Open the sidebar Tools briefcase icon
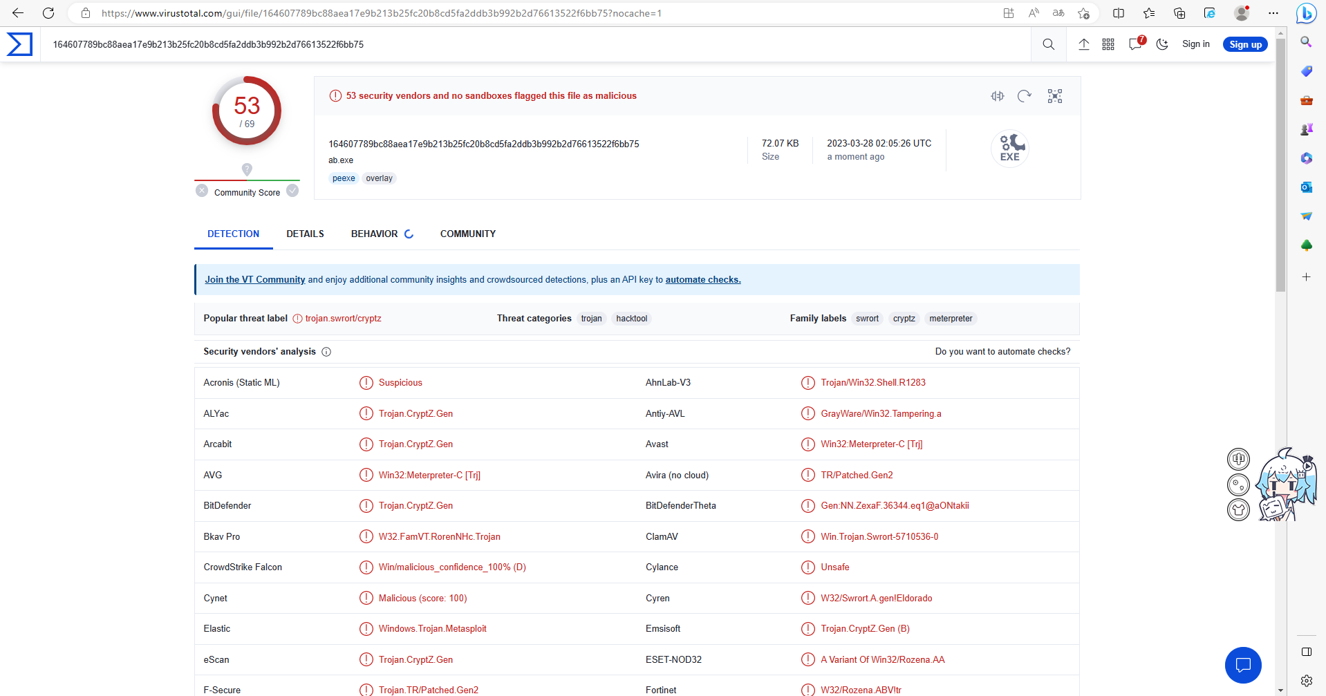 (x=1306, y=100)
